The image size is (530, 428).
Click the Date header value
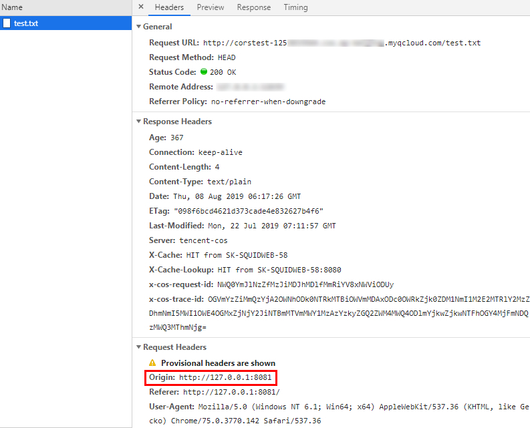point(237,196)
